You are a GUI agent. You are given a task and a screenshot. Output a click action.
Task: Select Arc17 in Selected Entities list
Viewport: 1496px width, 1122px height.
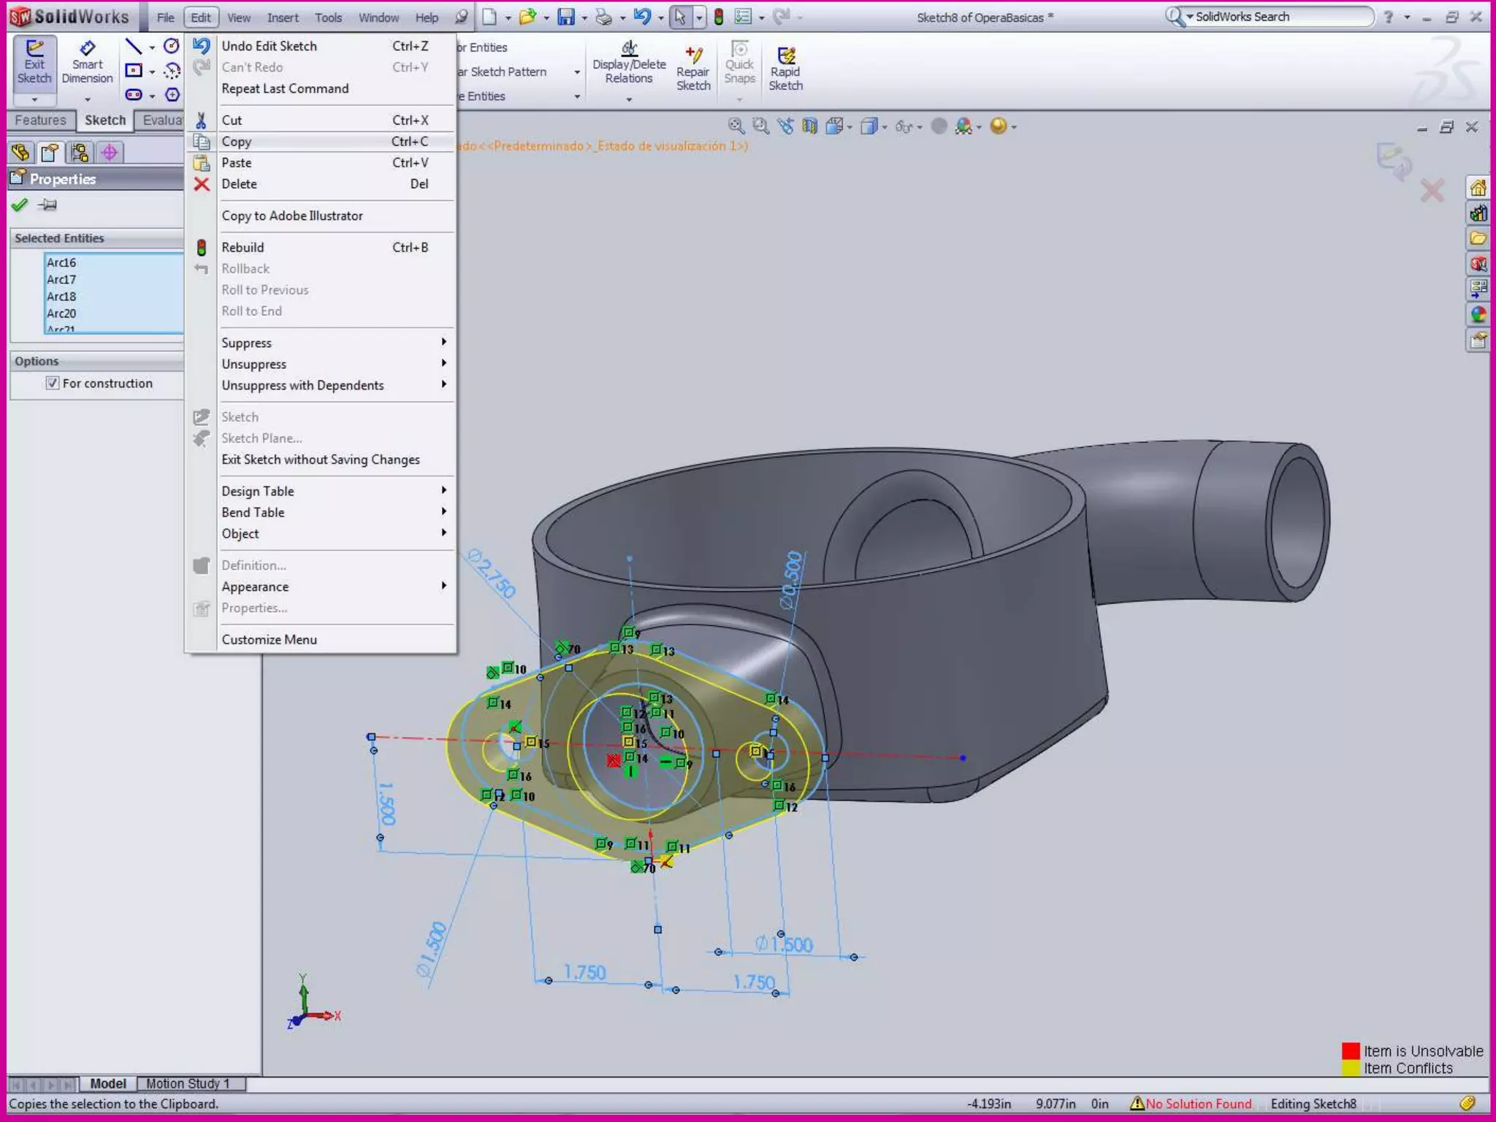pos(62,279)
